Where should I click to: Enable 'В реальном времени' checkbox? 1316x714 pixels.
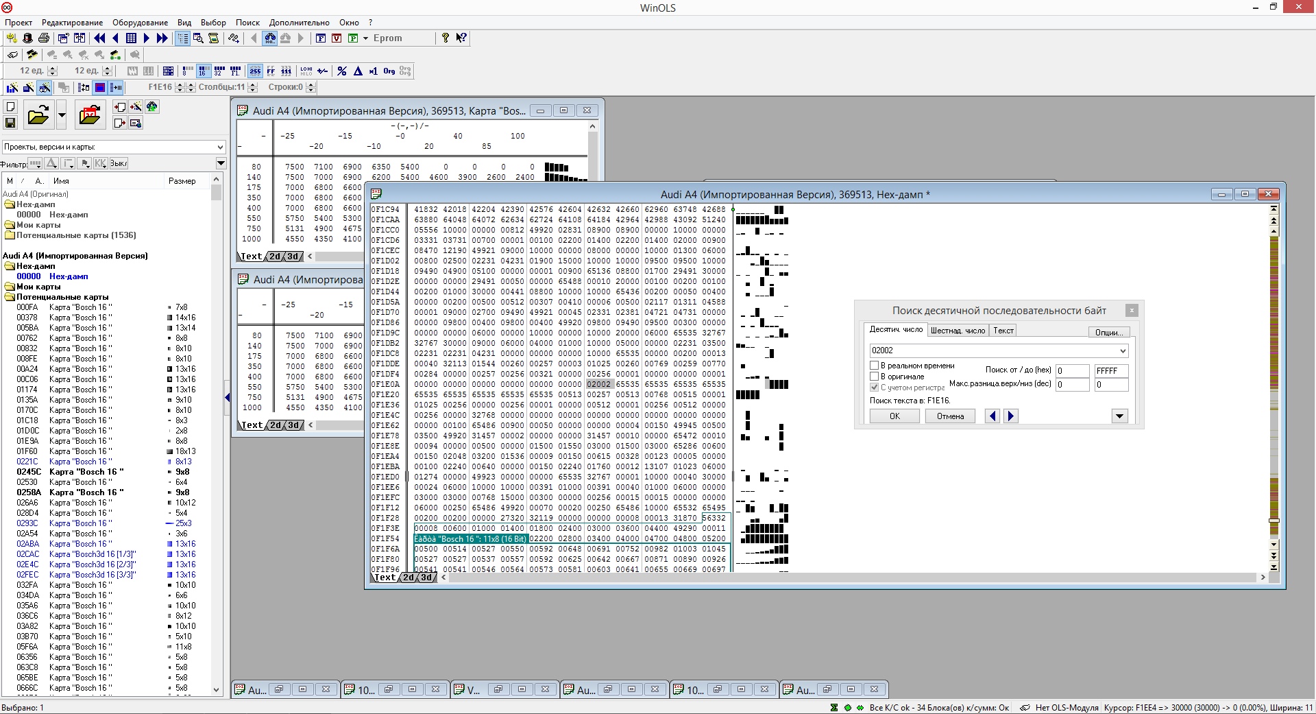pos(874,366)
